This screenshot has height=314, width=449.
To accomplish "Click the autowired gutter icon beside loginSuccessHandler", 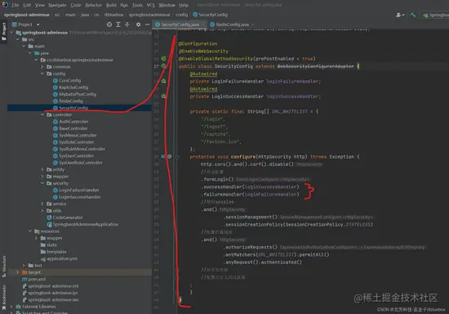I will click(x=163, y=96).
